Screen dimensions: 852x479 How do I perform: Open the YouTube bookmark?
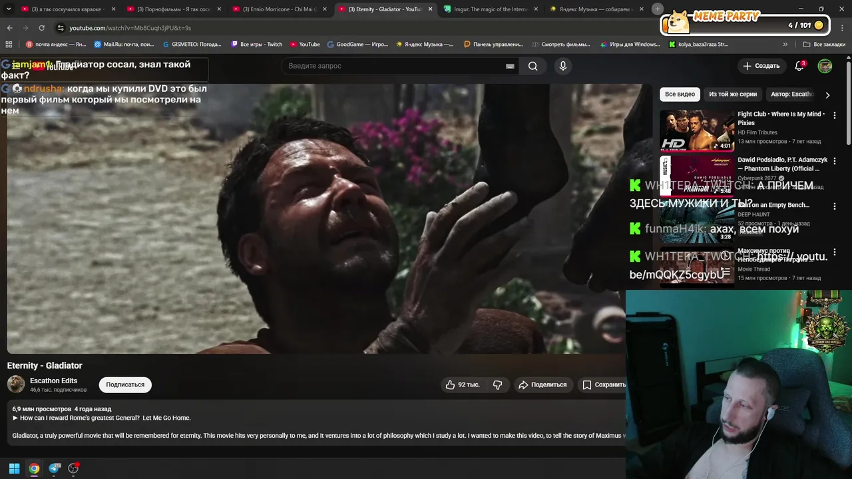(305, 45)
